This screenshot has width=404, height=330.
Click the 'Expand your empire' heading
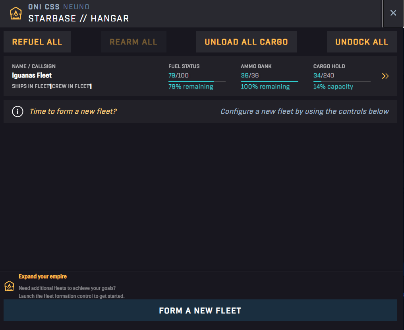click(43, 276)
